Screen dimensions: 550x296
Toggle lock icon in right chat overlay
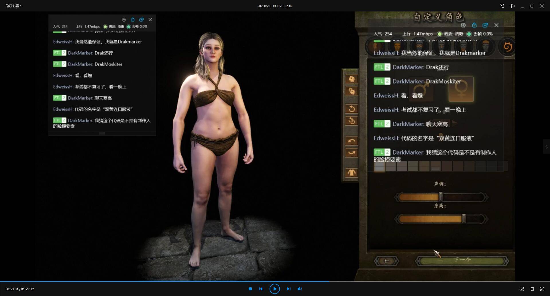pyautogui.click(x=474, y=25)
